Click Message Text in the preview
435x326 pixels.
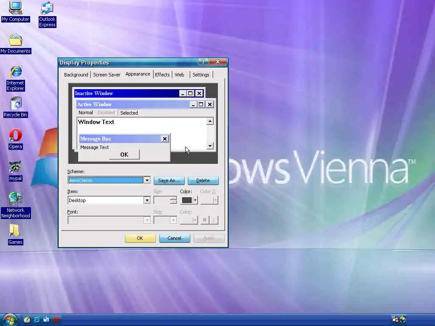(95, 147)
